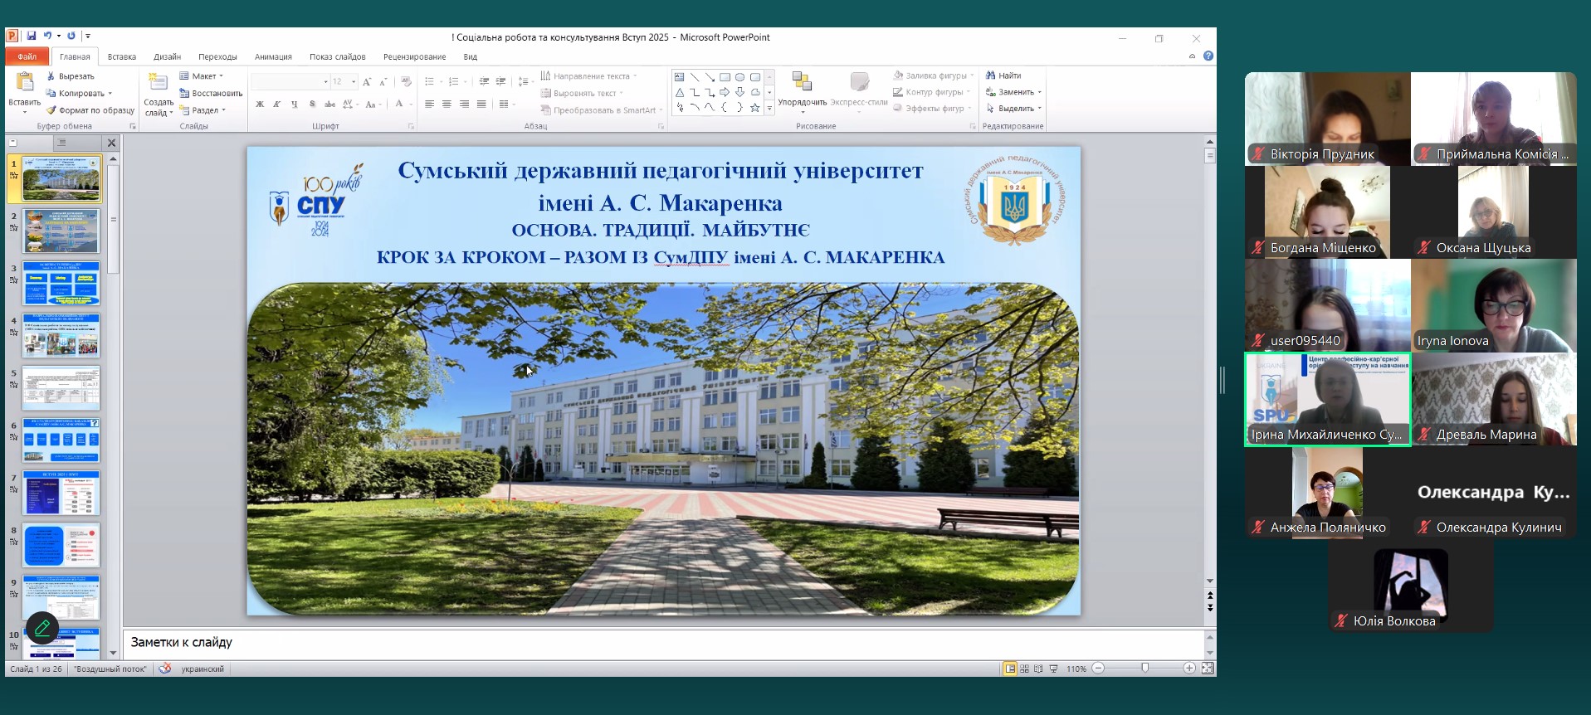Image resolution: width=1591 pixels, height=715 pixels.
Task: Toggle center text alignment
Action: click(447, 104)
